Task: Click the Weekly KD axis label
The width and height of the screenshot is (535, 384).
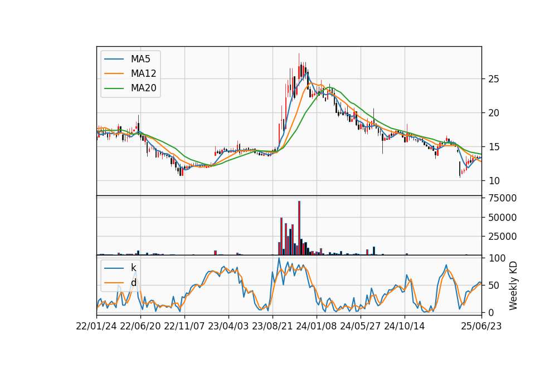Action: click(x=513, y=285)
